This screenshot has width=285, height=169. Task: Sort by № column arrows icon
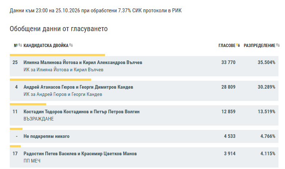(x=20, y=45)
